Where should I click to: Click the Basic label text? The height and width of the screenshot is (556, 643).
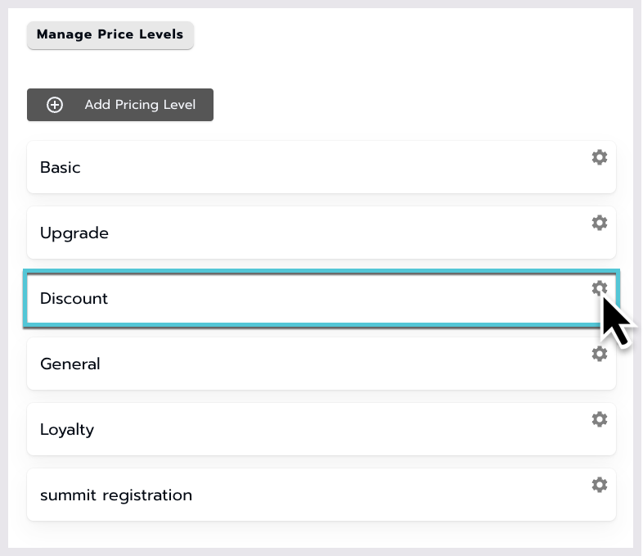click(x=61, y=167)
